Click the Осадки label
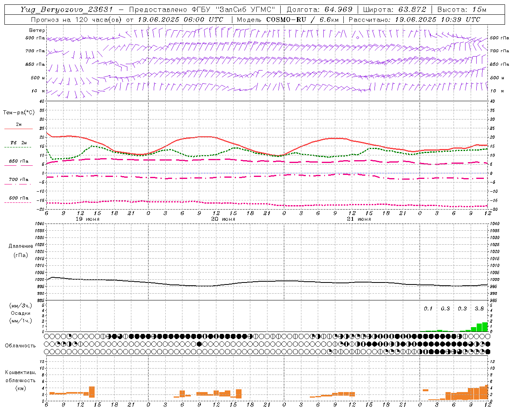Viewport: 511px width, 408px height. [x=21, y=313]
